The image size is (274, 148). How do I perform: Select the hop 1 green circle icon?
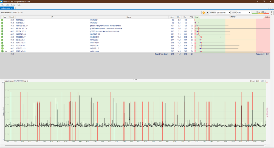(x=2, y=20)
